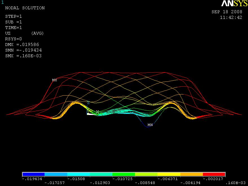248x186 pixels.
Task: Click the ANSYS logo
Action: [234, 3]
